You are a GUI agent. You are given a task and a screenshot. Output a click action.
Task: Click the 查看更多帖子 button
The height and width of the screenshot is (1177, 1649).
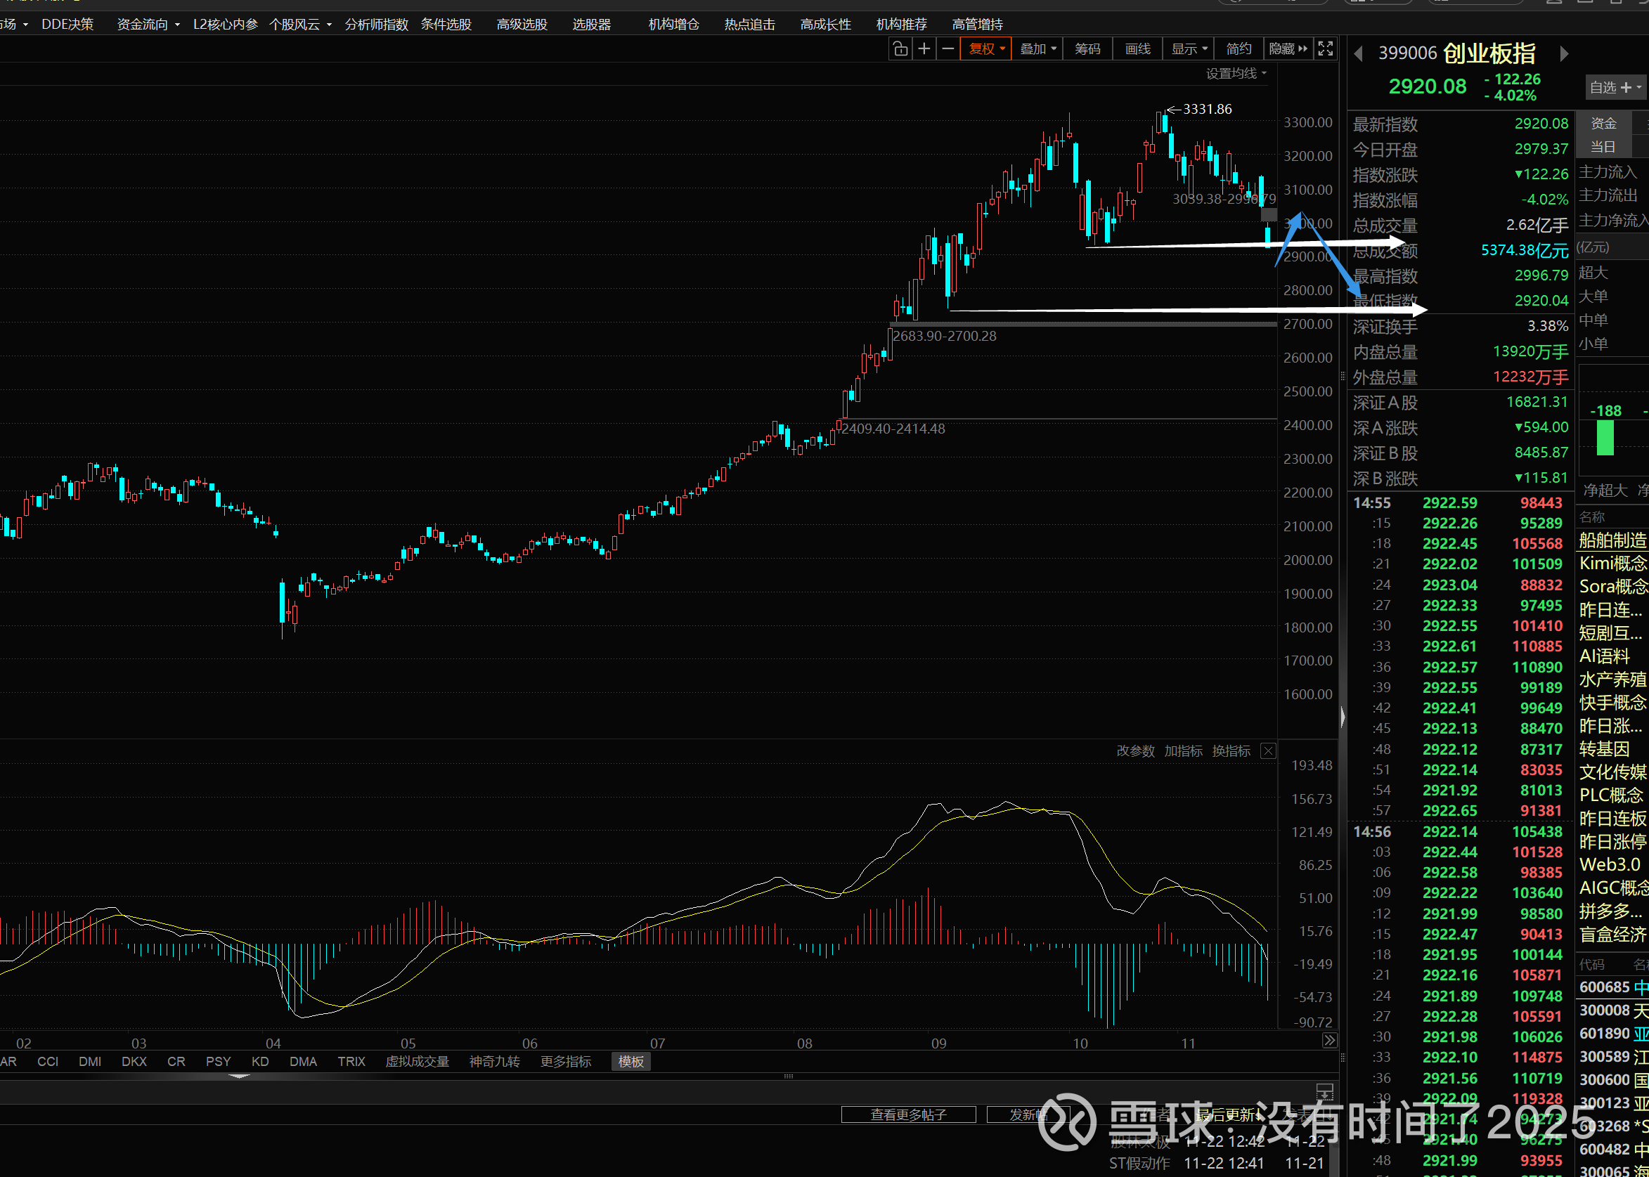click(x=908, y=1114)
